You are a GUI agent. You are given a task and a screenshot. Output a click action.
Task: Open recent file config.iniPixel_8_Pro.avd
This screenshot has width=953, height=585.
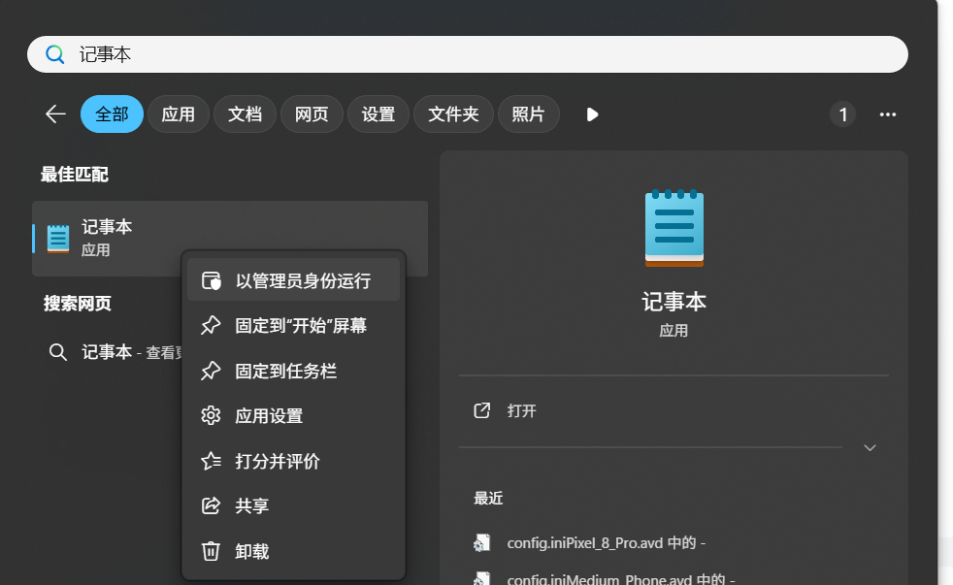click(606, 542)
